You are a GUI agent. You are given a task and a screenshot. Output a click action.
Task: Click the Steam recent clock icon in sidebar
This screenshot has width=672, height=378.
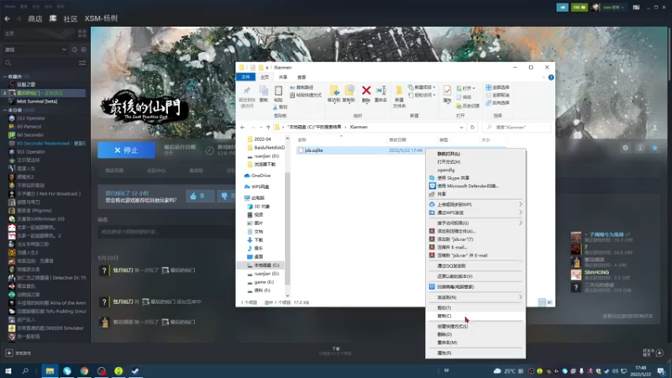(x=75, y=50)
